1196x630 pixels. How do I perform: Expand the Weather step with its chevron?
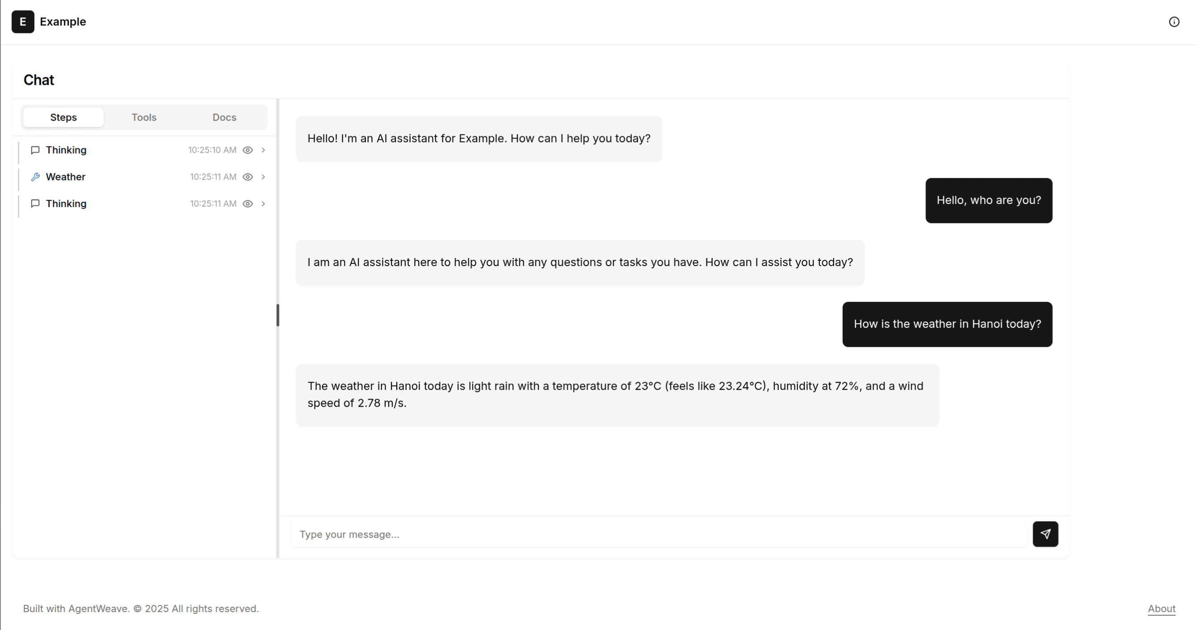tap(263, 177)
